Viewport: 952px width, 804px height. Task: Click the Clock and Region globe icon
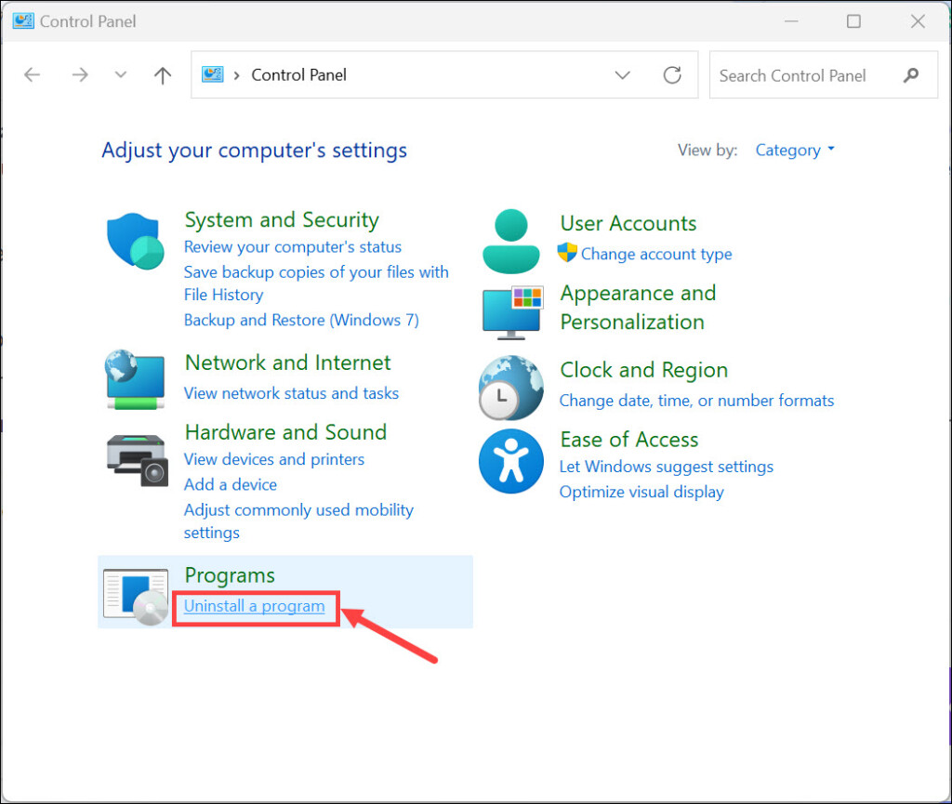(x=511, y=388)
